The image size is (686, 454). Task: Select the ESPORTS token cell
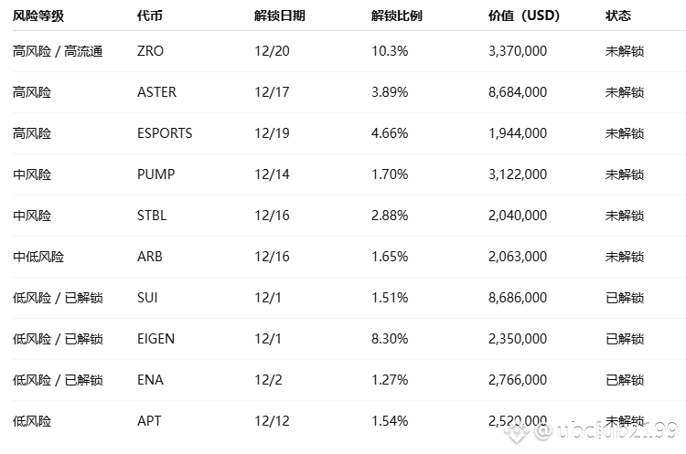point(165,133)
